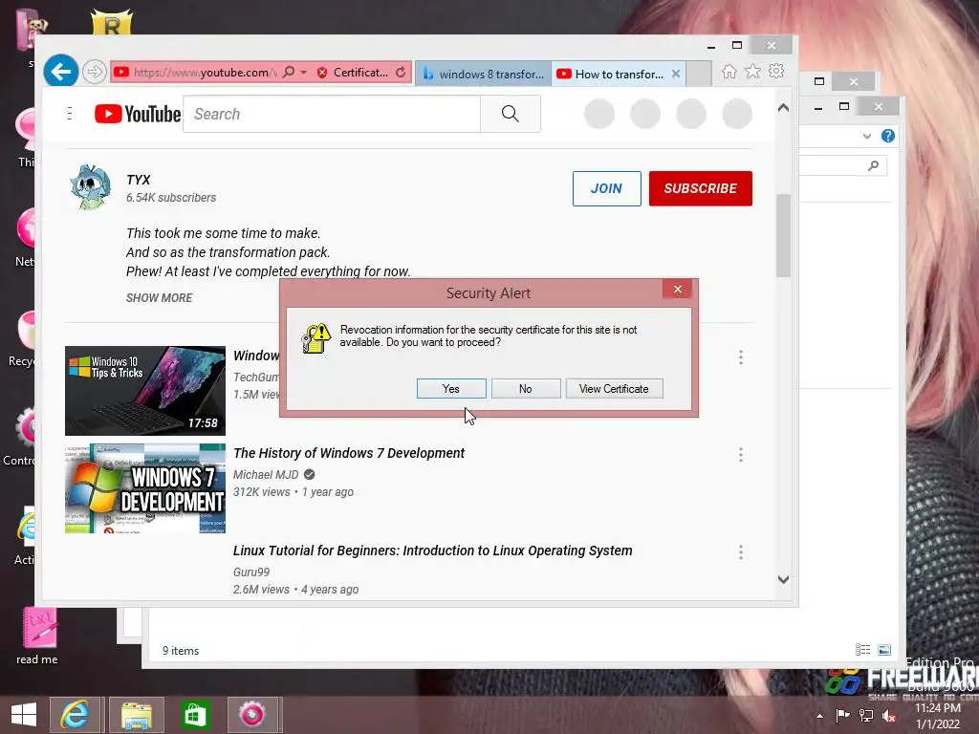Open Windows 10 Tips & Tricks thumbnail
Viewport: 979px width, 734px height.
tap(145, 391)
